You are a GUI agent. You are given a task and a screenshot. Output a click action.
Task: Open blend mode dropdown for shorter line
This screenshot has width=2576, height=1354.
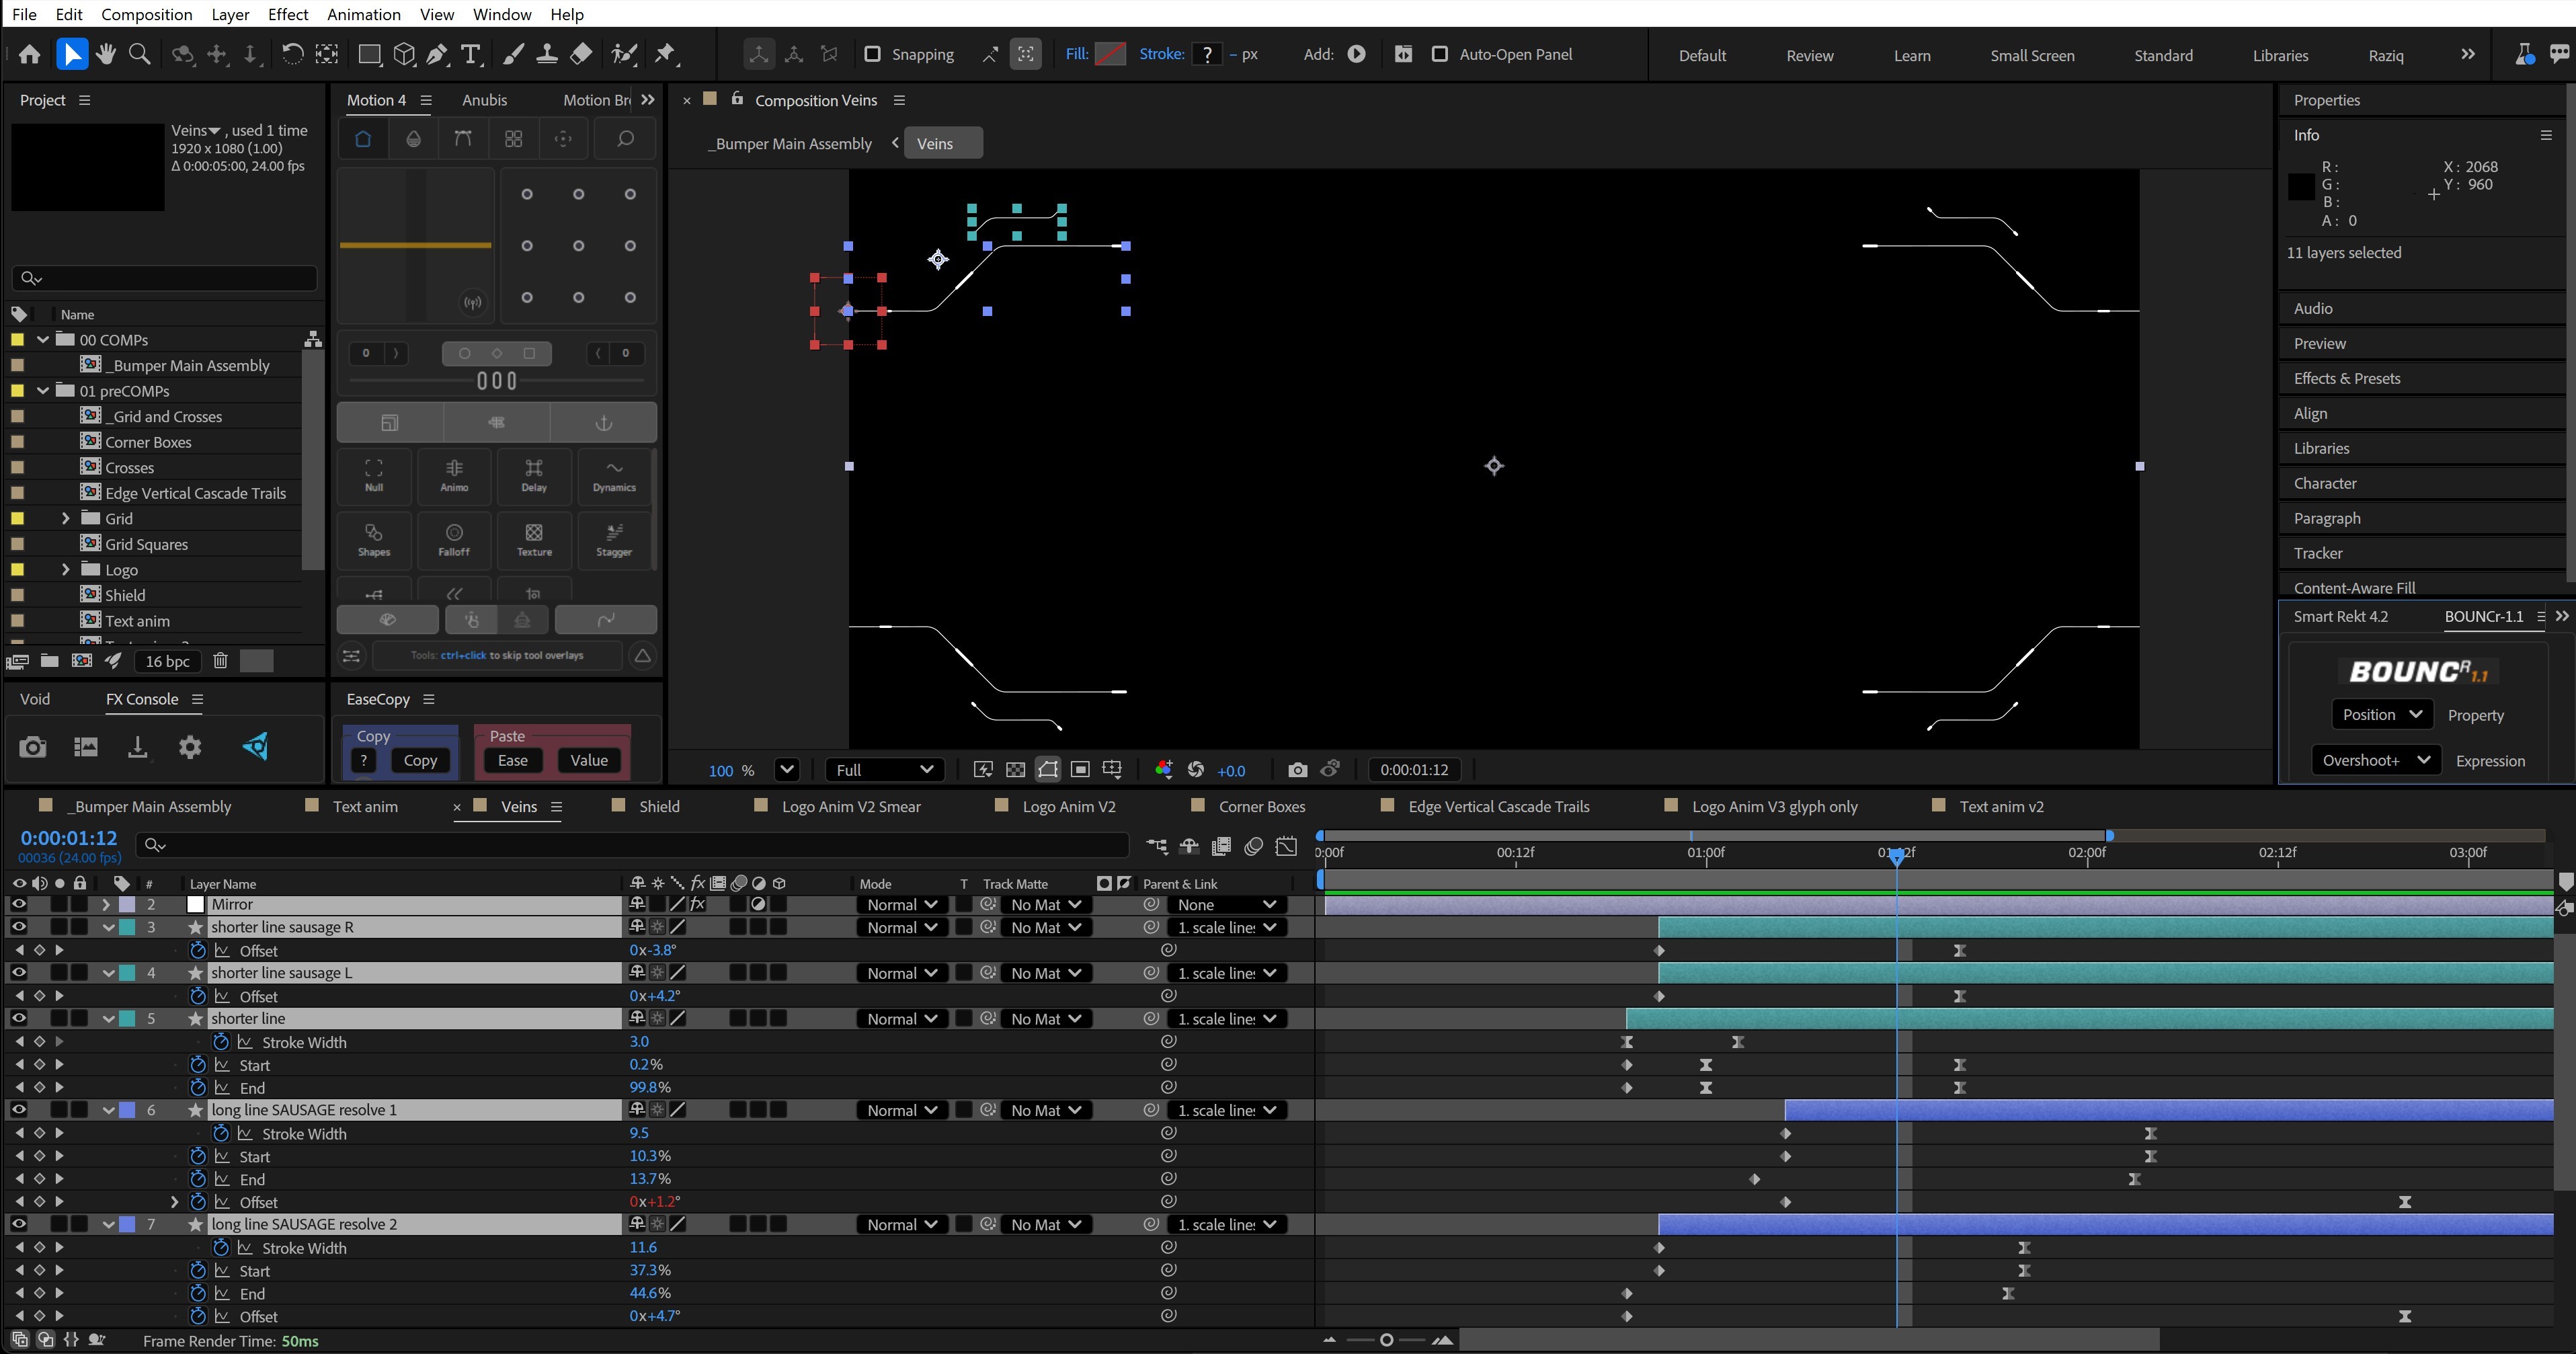pos(901,1019)
